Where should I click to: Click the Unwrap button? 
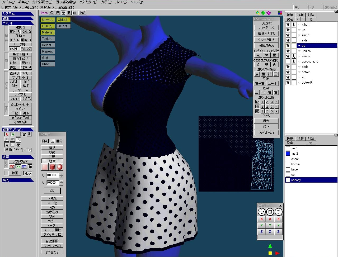tap(48, 20)
